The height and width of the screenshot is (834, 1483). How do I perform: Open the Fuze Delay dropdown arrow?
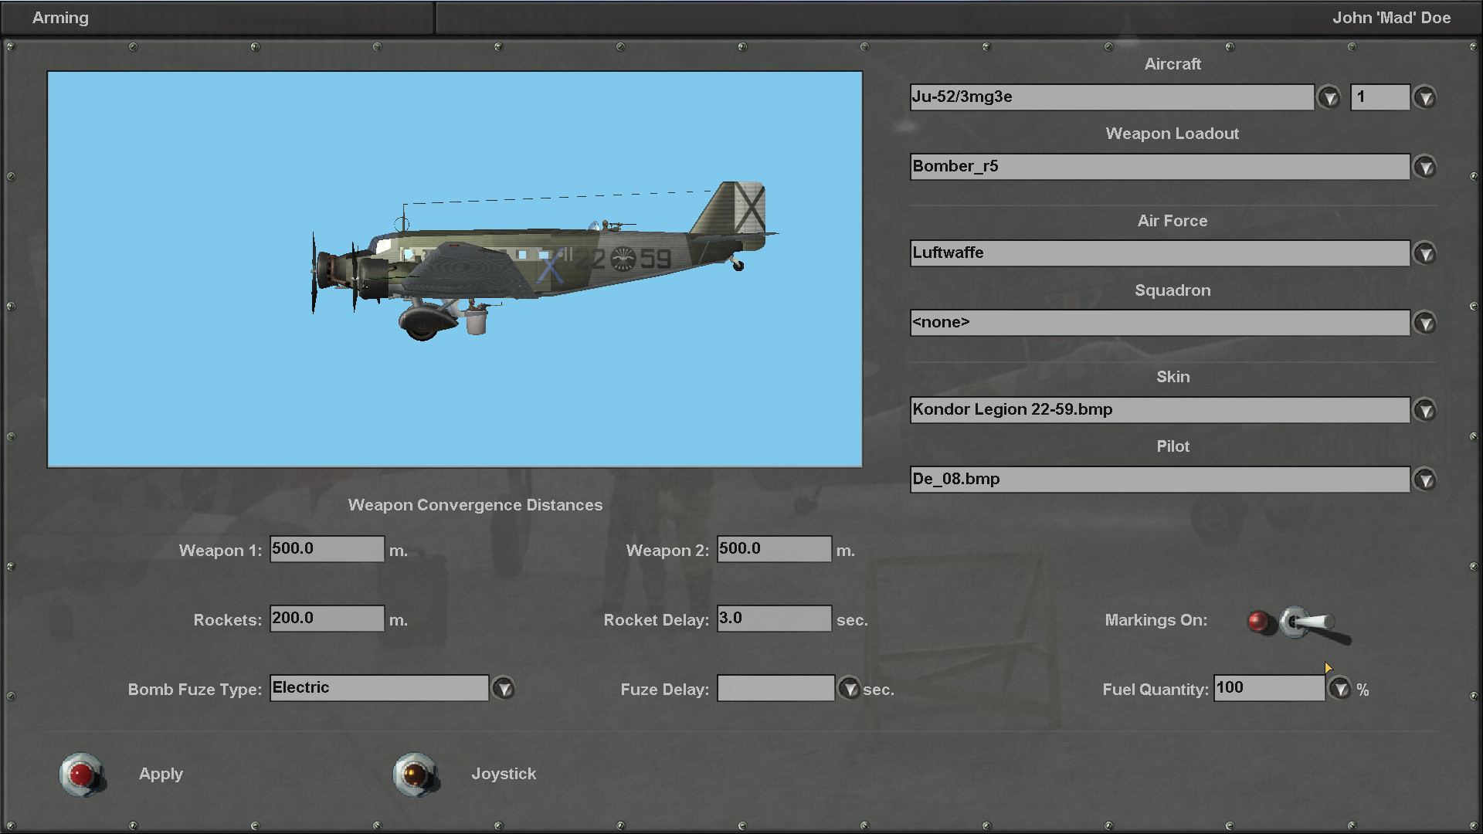[x=849, y=688]
